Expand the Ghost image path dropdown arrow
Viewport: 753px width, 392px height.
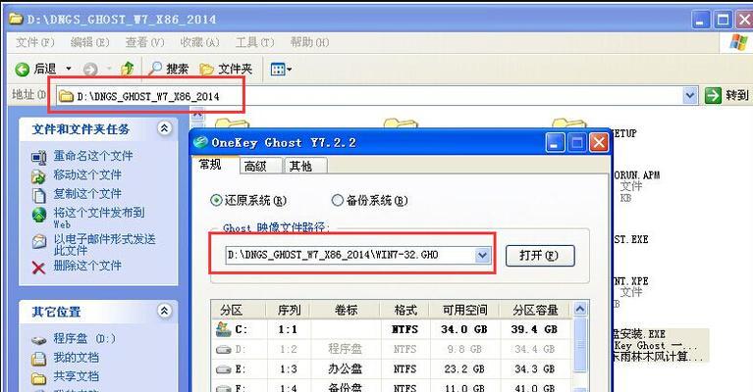click(482, 256)
